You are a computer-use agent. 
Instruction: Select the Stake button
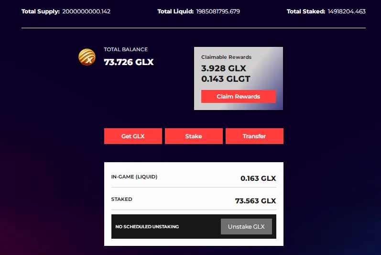click(x=194, y=136)
